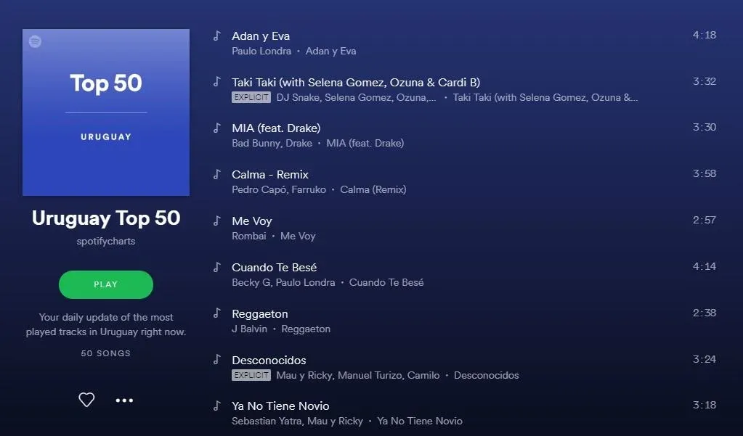Click the heart icon to save playlist

[x=86, y=400]
